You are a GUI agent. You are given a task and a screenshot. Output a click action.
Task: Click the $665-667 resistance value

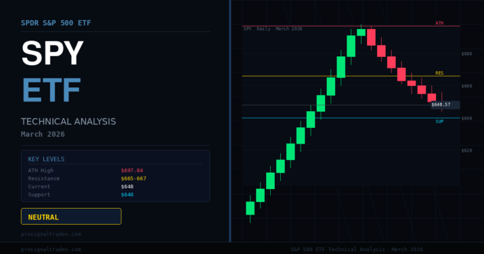[133, 178]
